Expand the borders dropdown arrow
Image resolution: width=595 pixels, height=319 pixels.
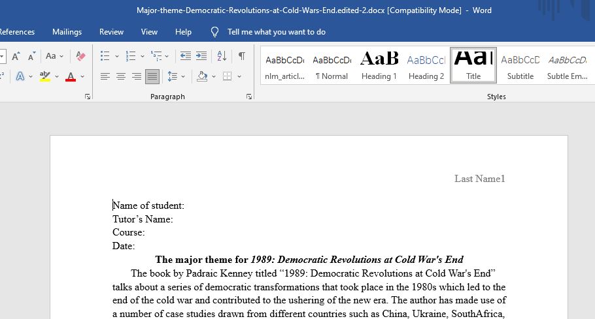tap(239, 76)
